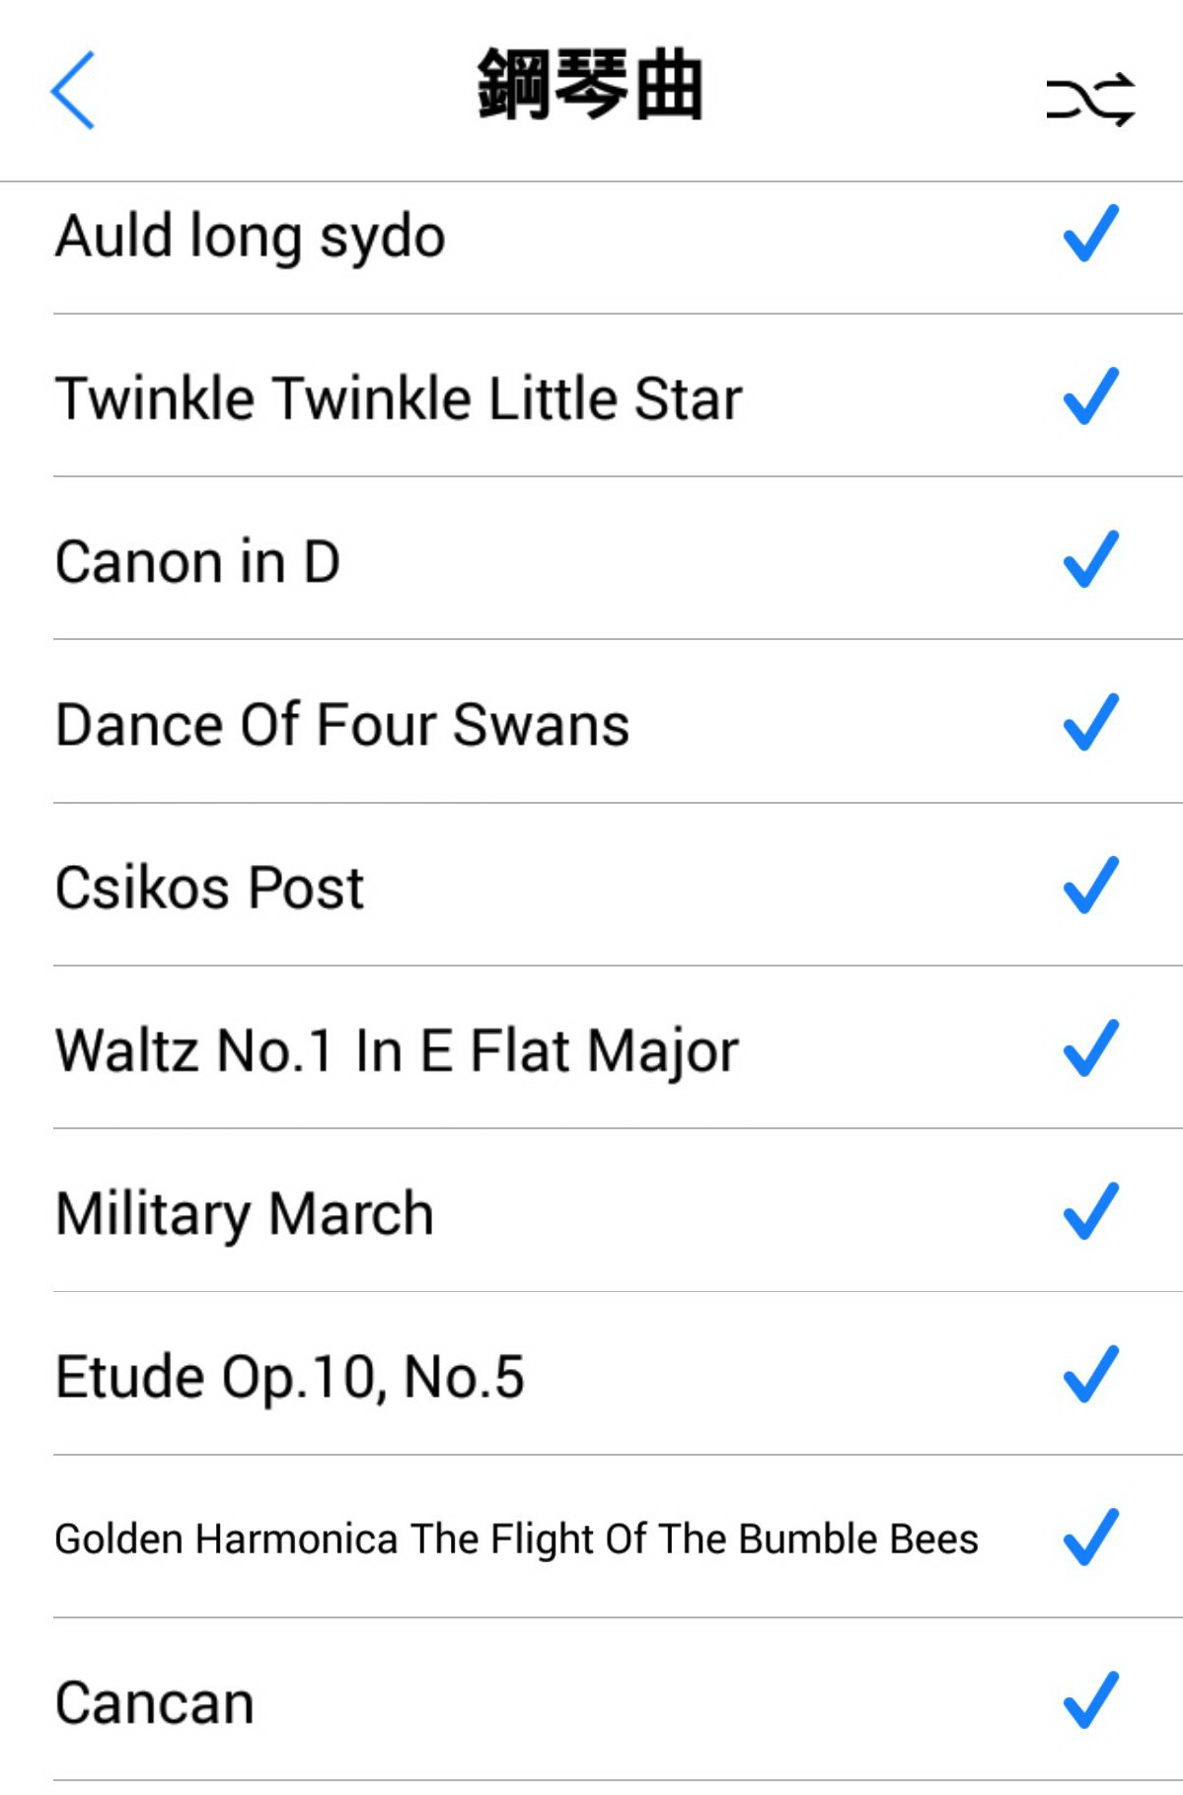Deselect the Military March checkmark

coord(1090,1210)
